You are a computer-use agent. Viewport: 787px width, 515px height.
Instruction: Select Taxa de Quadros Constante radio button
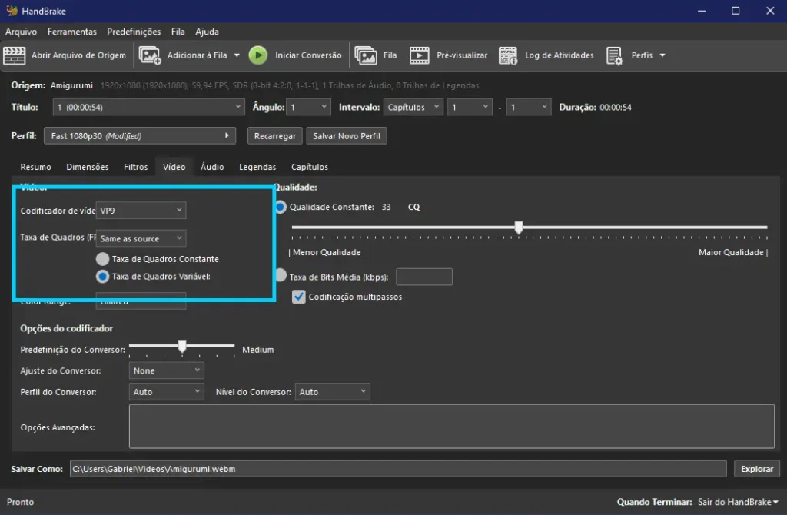pos(102,259)
